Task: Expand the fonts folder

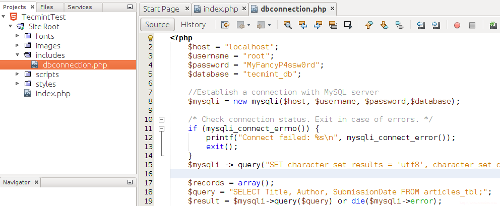Action: point(18,36)
